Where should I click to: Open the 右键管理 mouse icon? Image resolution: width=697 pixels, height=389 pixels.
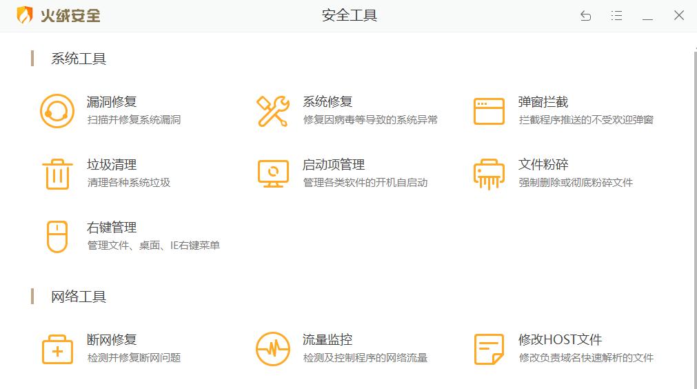(57, 237)
